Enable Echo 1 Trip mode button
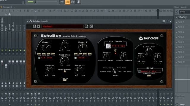This screenshot has width=190, height=106. (x=53, y=54)
